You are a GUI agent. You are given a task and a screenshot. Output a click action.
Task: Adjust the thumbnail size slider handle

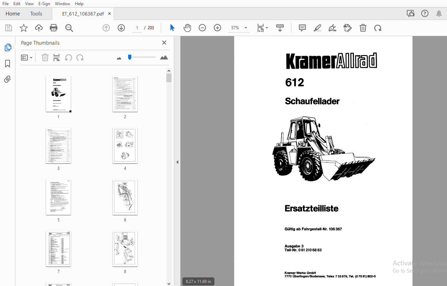point(130,57)
